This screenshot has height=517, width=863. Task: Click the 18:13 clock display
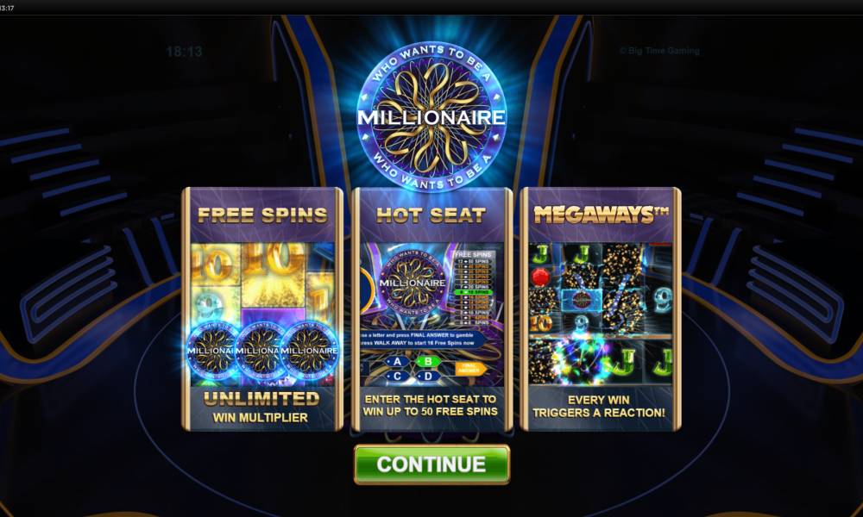[x=185, y=52]
